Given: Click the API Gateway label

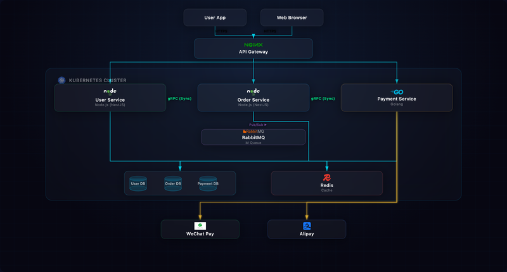Looking at the screenshot, I should click(253, 52).
